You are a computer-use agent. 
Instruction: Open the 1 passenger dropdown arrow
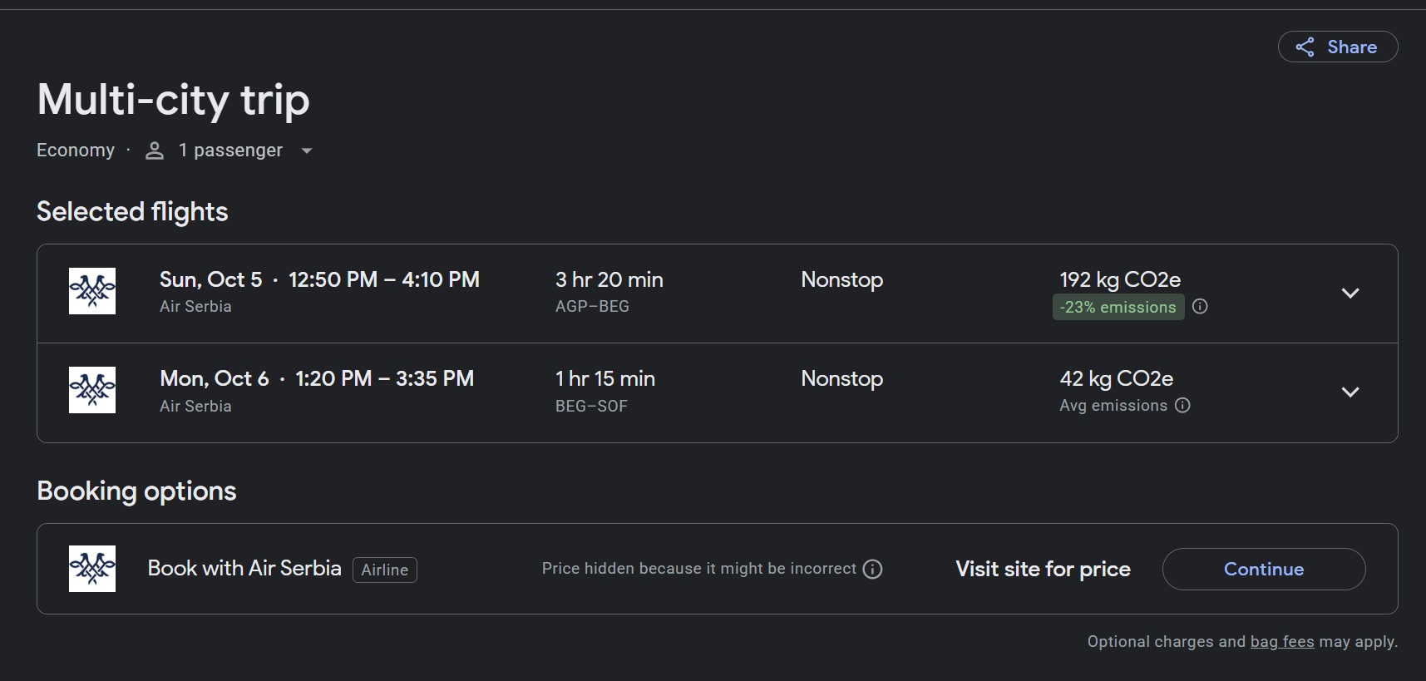coord(306,151)
